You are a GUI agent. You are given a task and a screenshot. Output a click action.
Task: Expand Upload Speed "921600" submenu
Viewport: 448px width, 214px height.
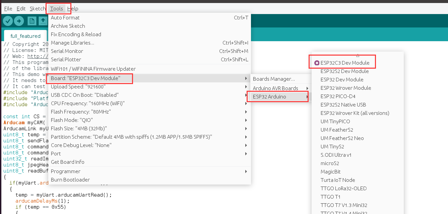pos(149,86)
